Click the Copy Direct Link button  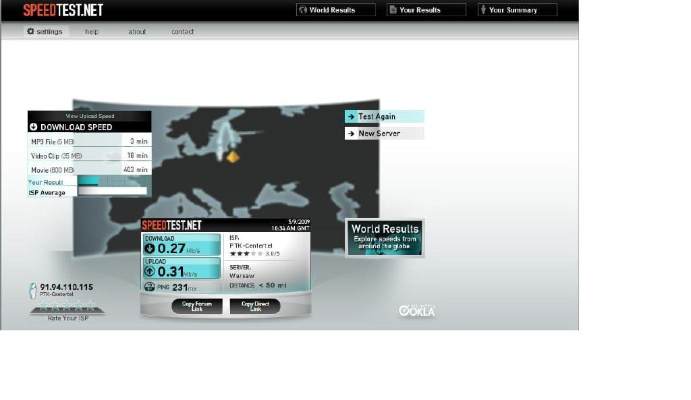pyautogui.click(x=255, y=306)
